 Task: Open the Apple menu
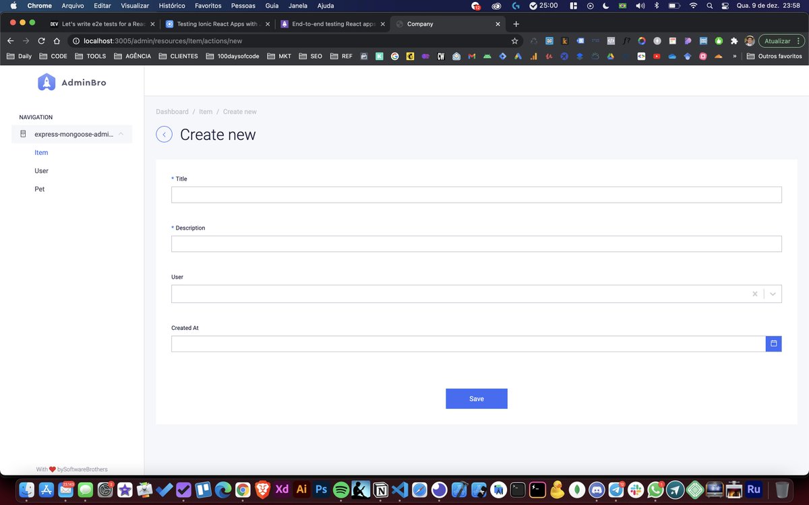tap(13, 5)
